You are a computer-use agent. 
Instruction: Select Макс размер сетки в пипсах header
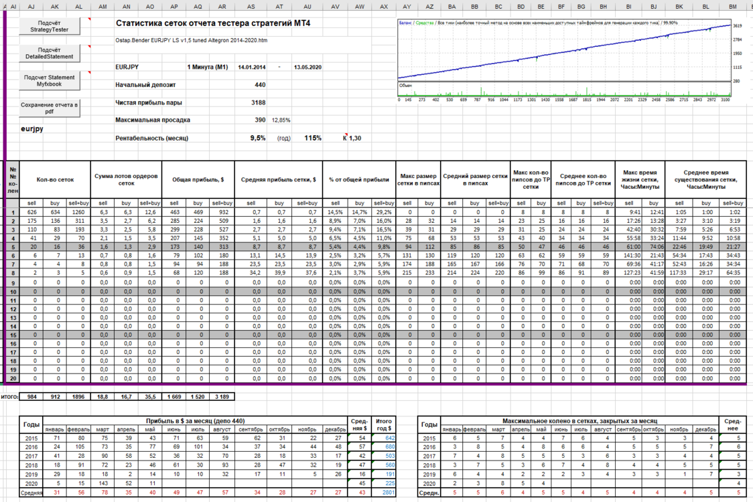(x=418, y=179)
